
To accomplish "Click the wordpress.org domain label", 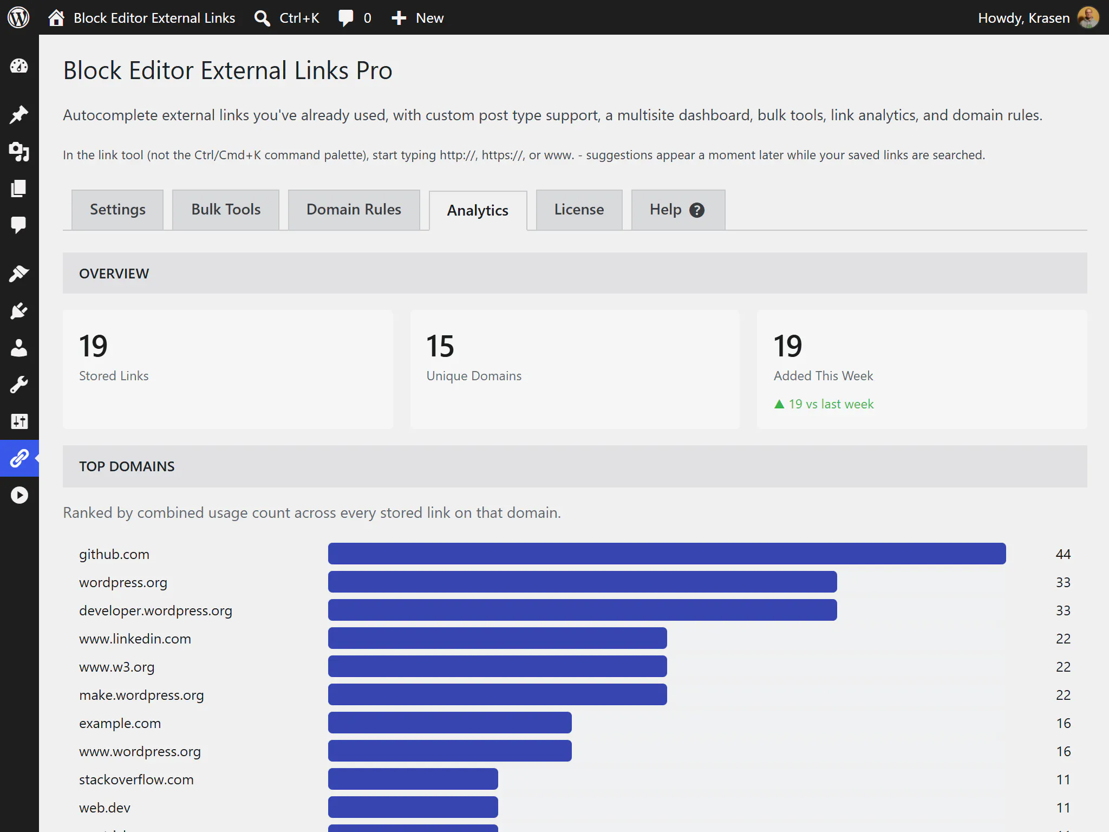I will click(x=123, y=582).
